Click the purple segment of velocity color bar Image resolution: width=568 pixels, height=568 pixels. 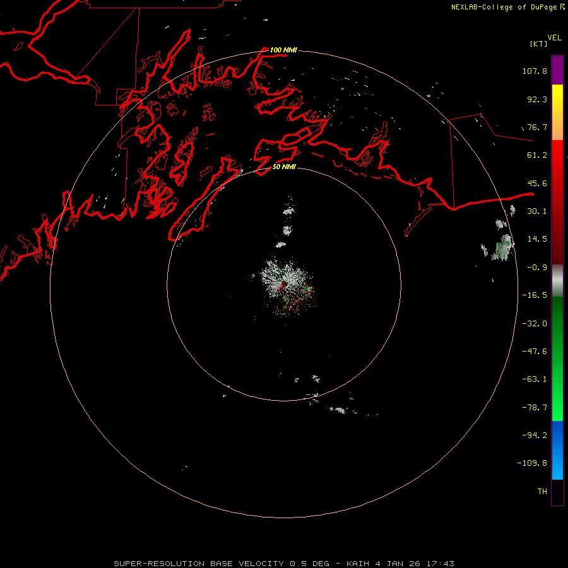point(557,71)
